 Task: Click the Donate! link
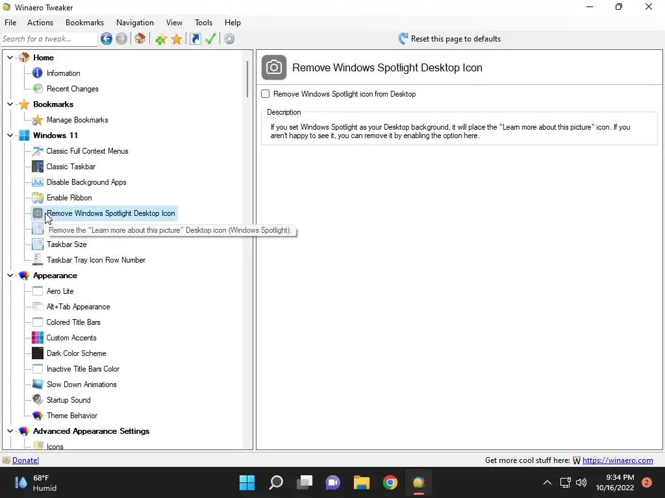25,460
